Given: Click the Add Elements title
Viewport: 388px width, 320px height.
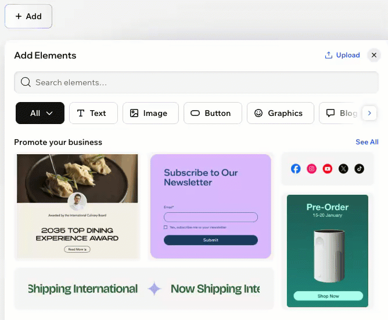Looking at the screenshot, I should click(45, 55).
